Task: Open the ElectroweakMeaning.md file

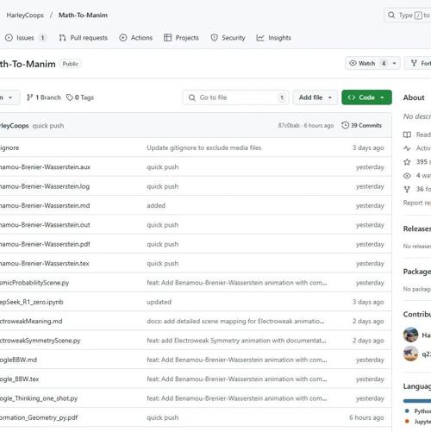Action: [x=31, y=321]
